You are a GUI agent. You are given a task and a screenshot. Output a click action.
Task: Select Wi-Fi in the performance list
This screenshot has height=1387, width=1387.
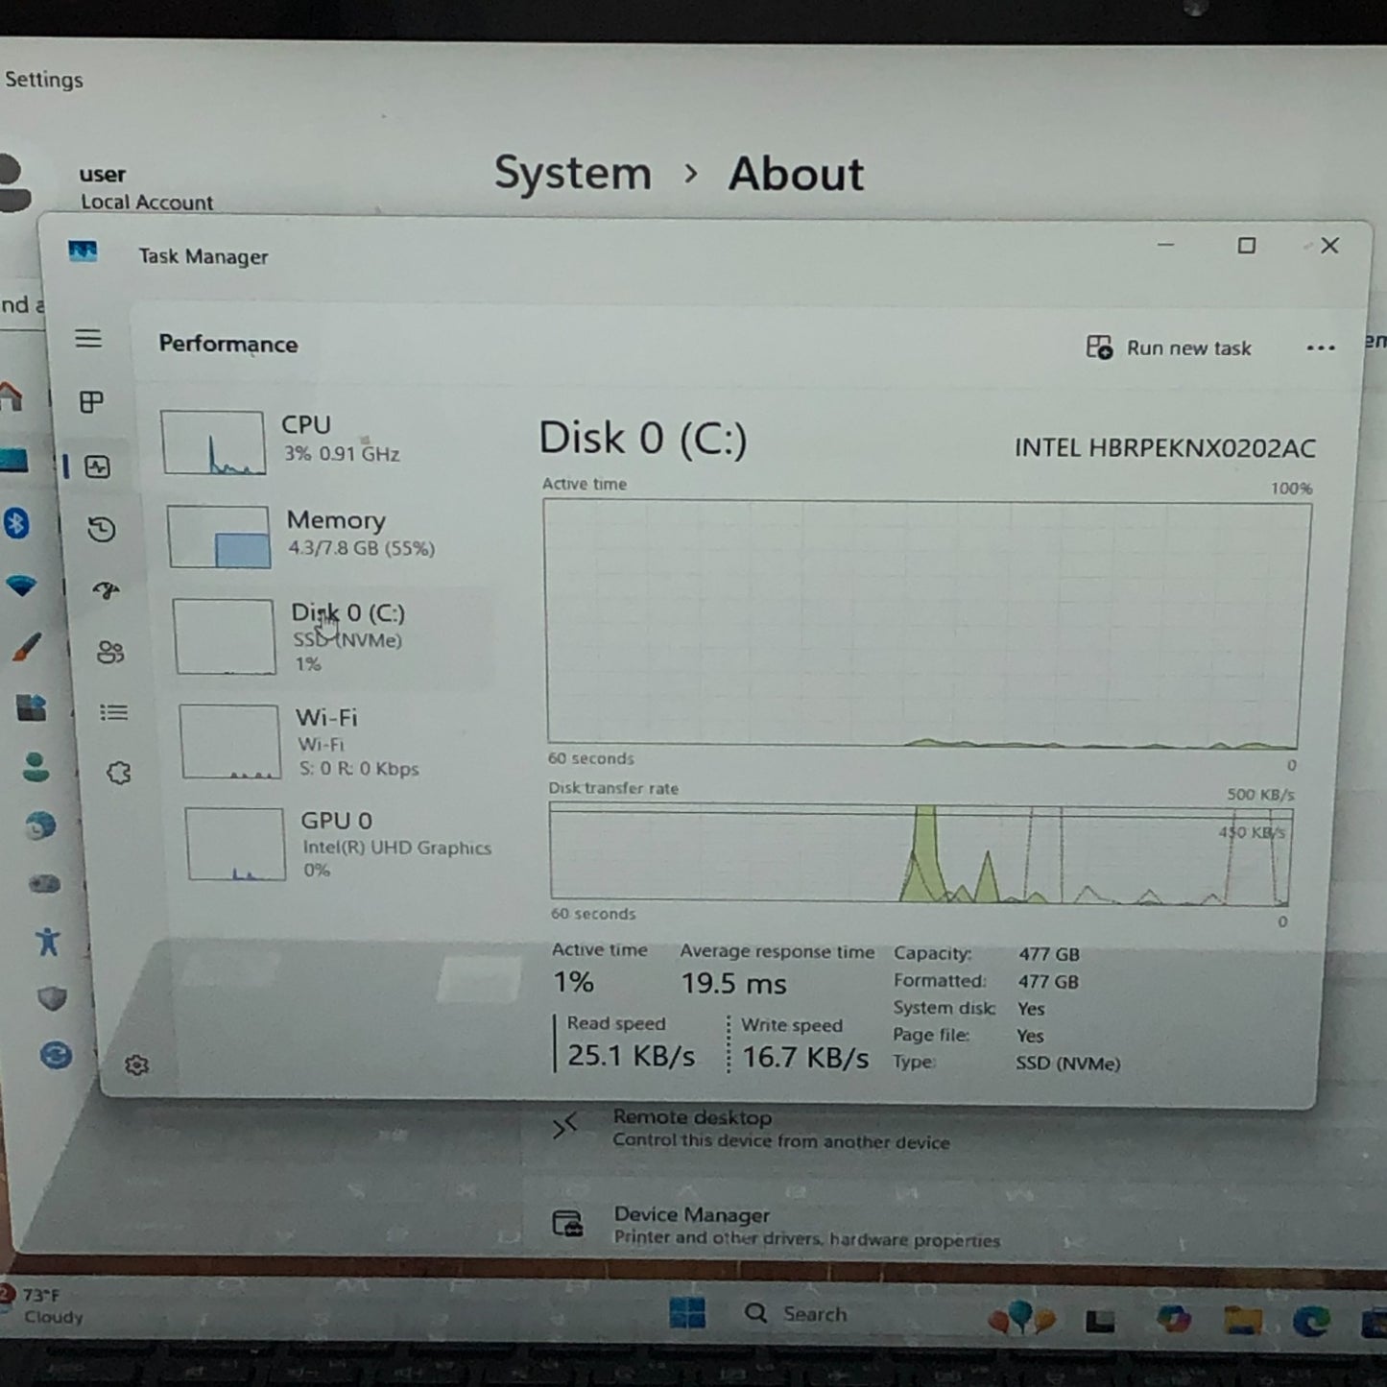click(334, 742)
